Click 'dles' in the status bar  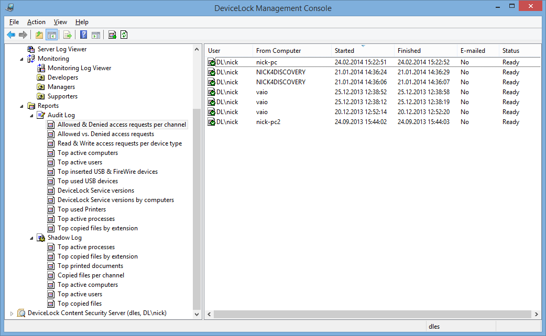(x=434, y=327)
